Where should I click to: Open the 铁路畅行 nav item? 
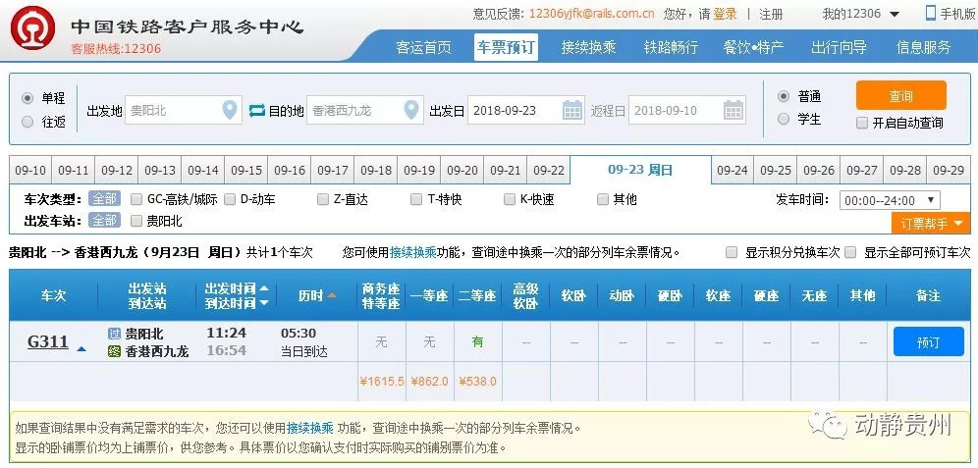[x=671, y=47]
